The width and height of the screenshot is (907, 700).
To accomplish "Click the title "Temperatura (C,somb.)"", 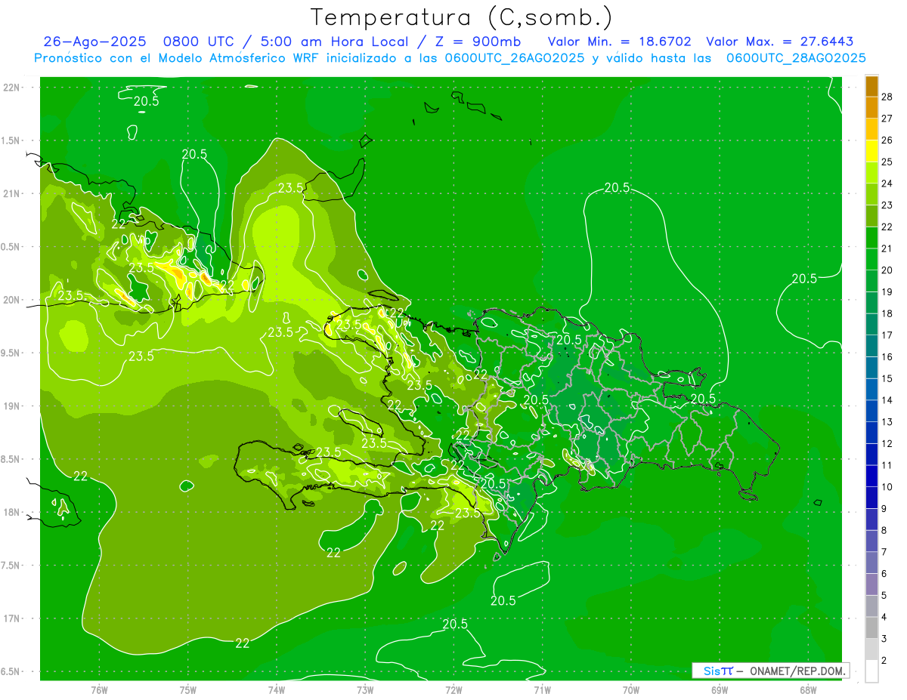I will [462, 18].
